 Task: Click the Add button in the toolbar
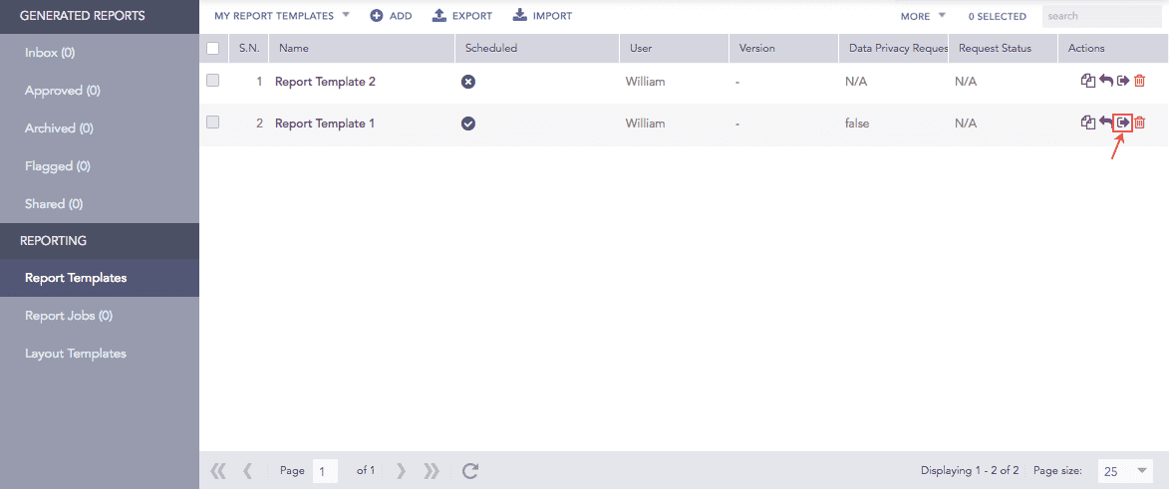point(391,16)
